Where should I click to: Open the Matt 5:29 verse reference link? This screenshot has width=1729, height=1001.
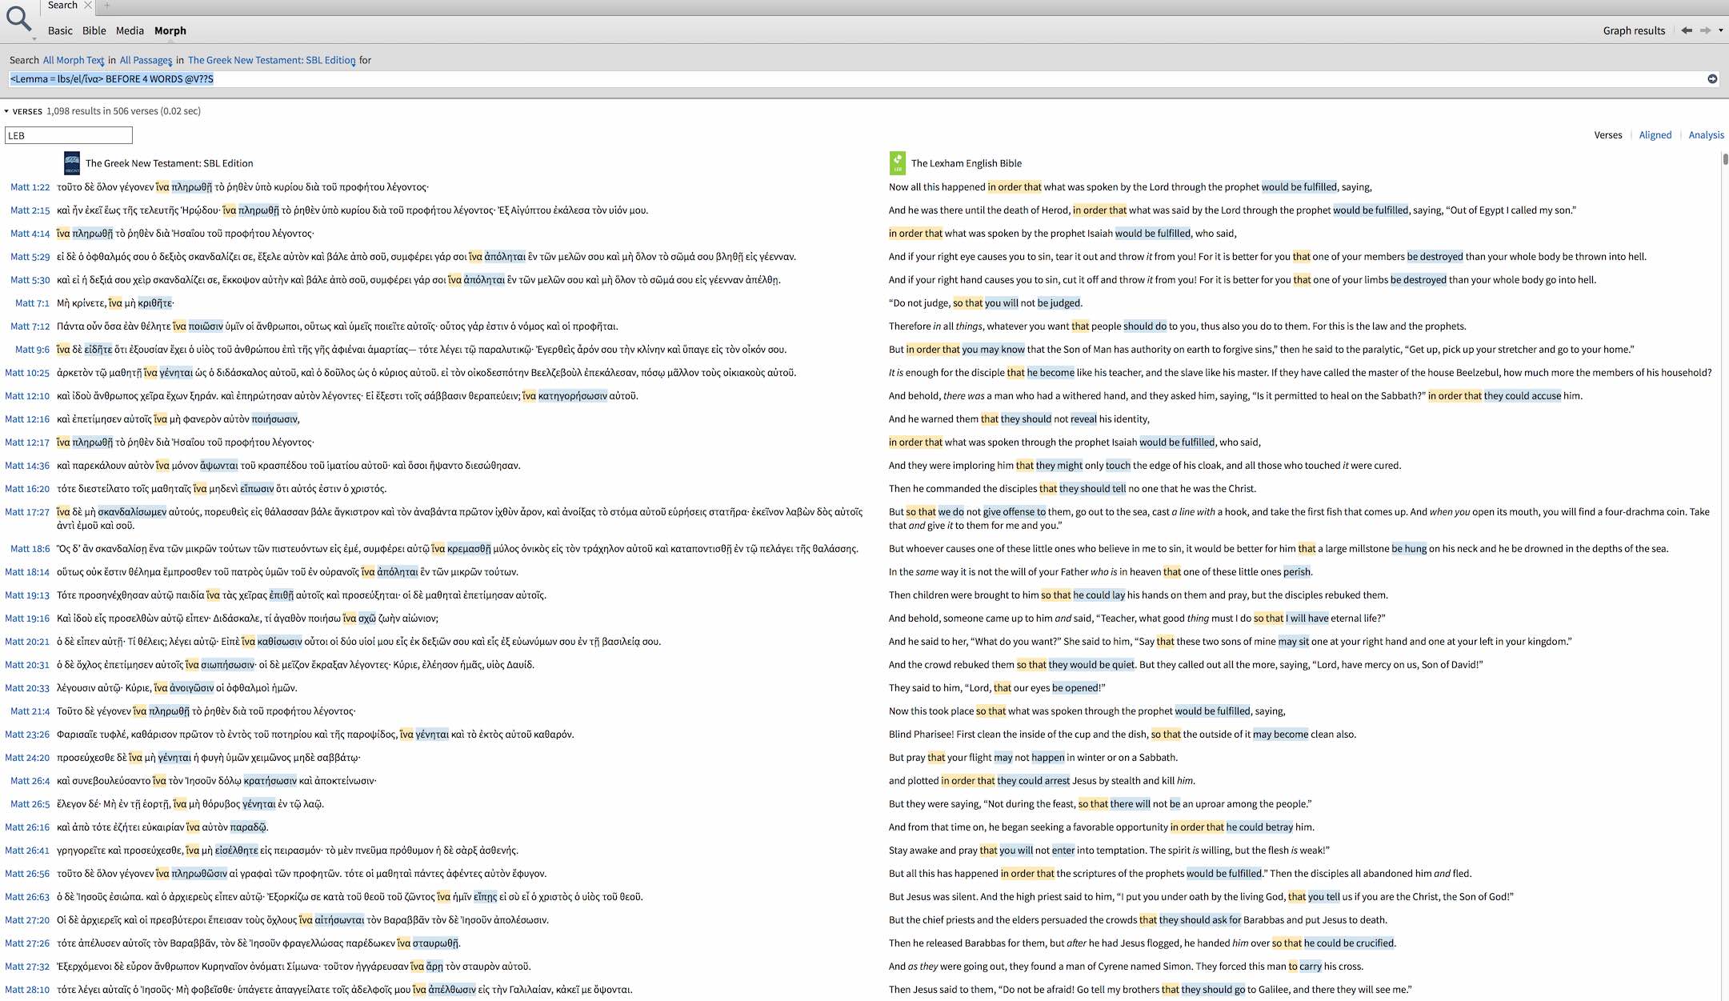tap(30, 257)
